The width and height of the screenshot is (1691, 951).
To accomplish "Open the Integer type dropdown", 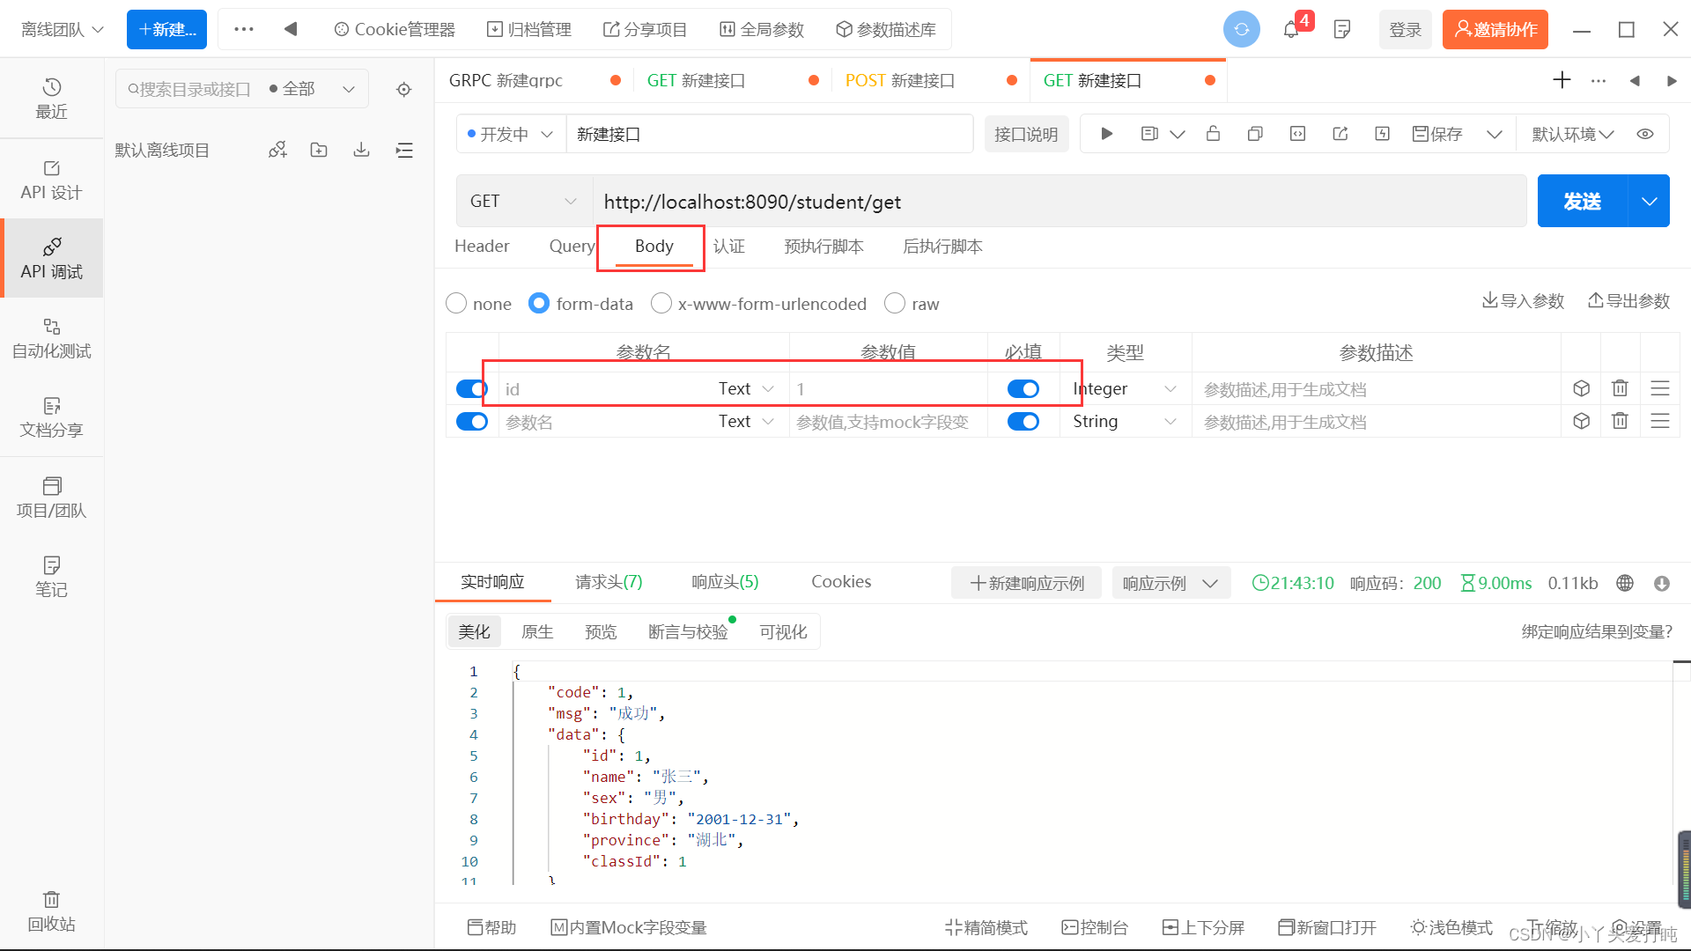I will [1126, 388].
